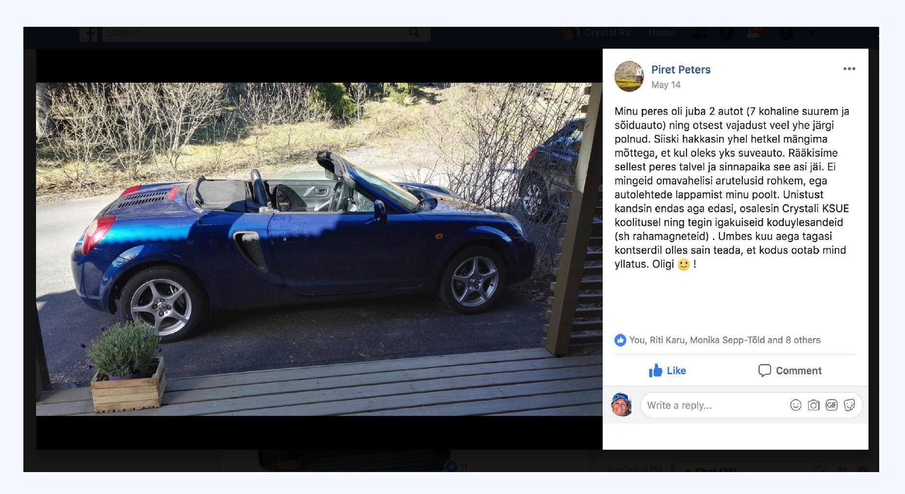The height and width of the screenshot is (494, 905).
Task: Open the Crystal Ra profile tab
Action: (x=596, y=33)
